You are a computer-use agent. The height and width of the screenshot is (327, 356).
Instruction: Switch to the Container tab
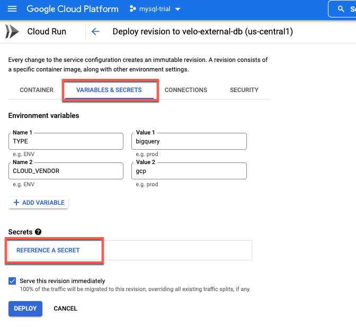tap(37, 90)
